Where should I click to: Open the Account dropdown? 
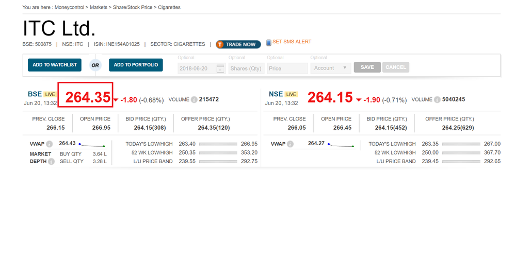331,68
